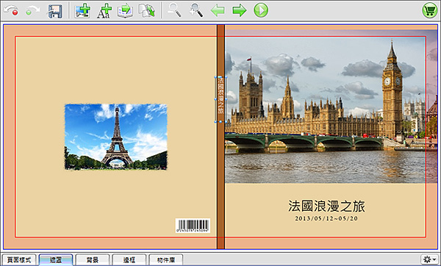Add a photo using the image plus icon
Viewport: 441px width, 266px height.
tap(82, 11)
